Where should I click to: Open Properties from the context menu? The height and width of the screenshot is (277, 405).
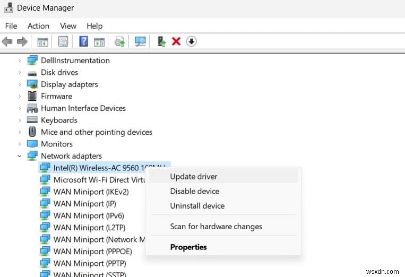pyautogui.click(x=223, y=247)
